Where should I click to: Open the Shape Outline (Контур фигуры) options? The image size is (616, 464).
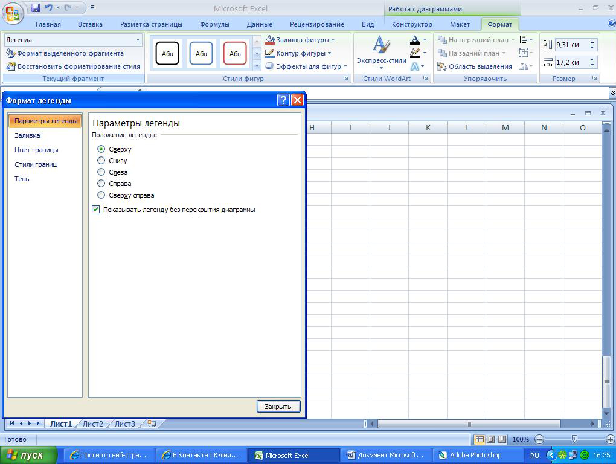(298, 53)
